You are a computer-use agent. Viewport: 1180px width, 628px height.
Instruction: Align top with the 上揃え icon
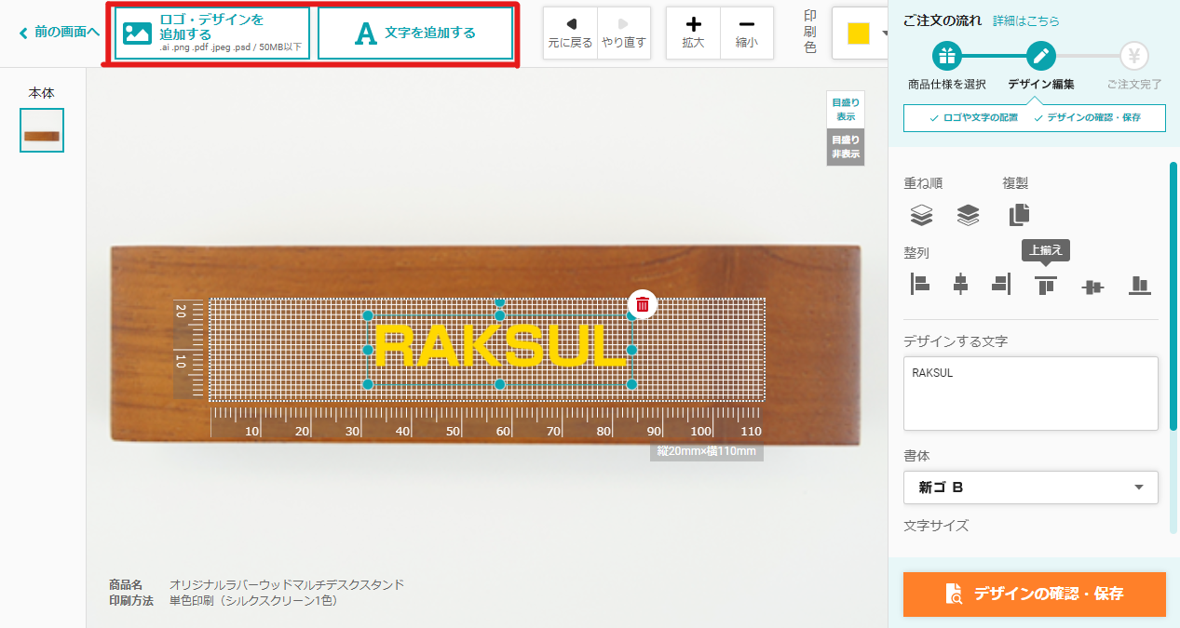pyautogui.click(x=1046, y=285)
